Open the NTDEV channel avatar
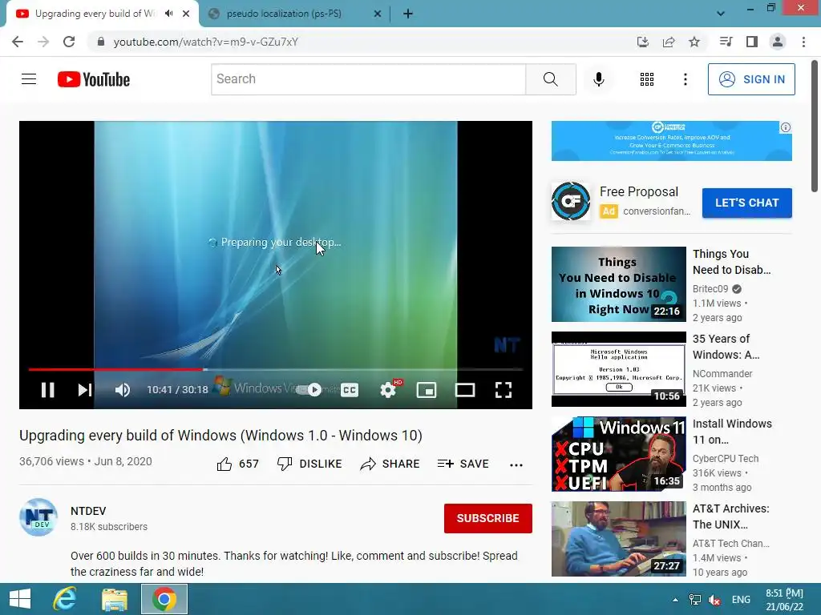821x615 pixels. pyautogui.click(x=38, y=517)
